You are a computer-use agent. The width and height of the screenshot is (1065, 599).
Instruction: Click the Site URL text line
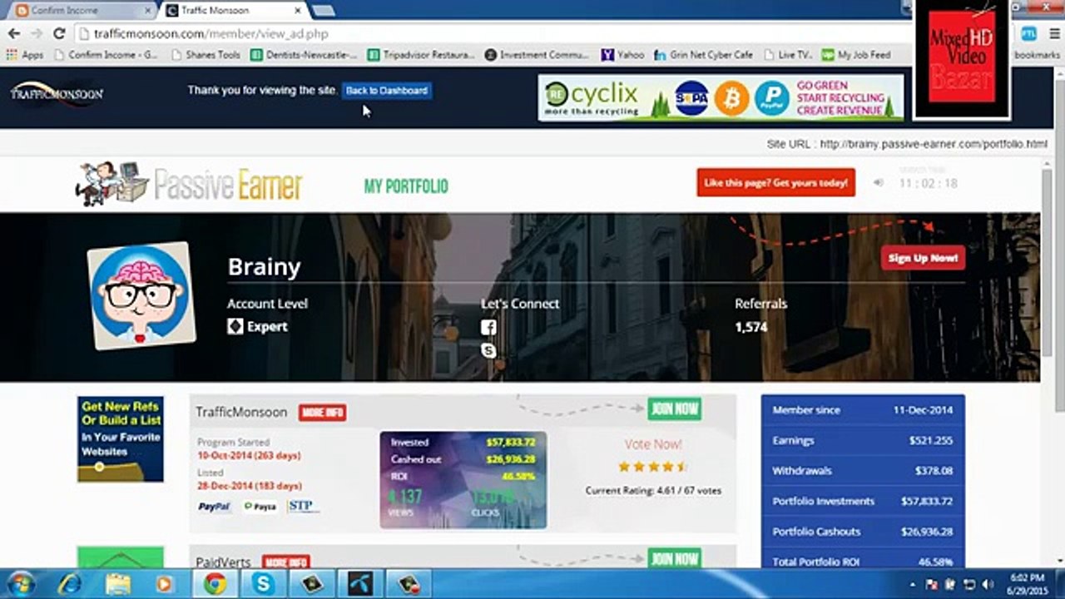[x=907, y=144]
